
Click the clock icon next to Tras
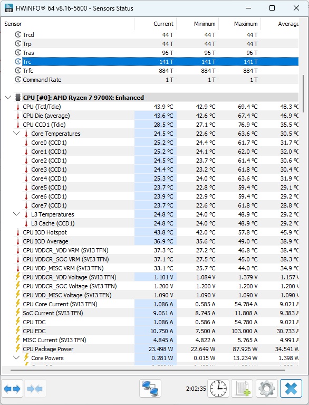click(18, 52)
